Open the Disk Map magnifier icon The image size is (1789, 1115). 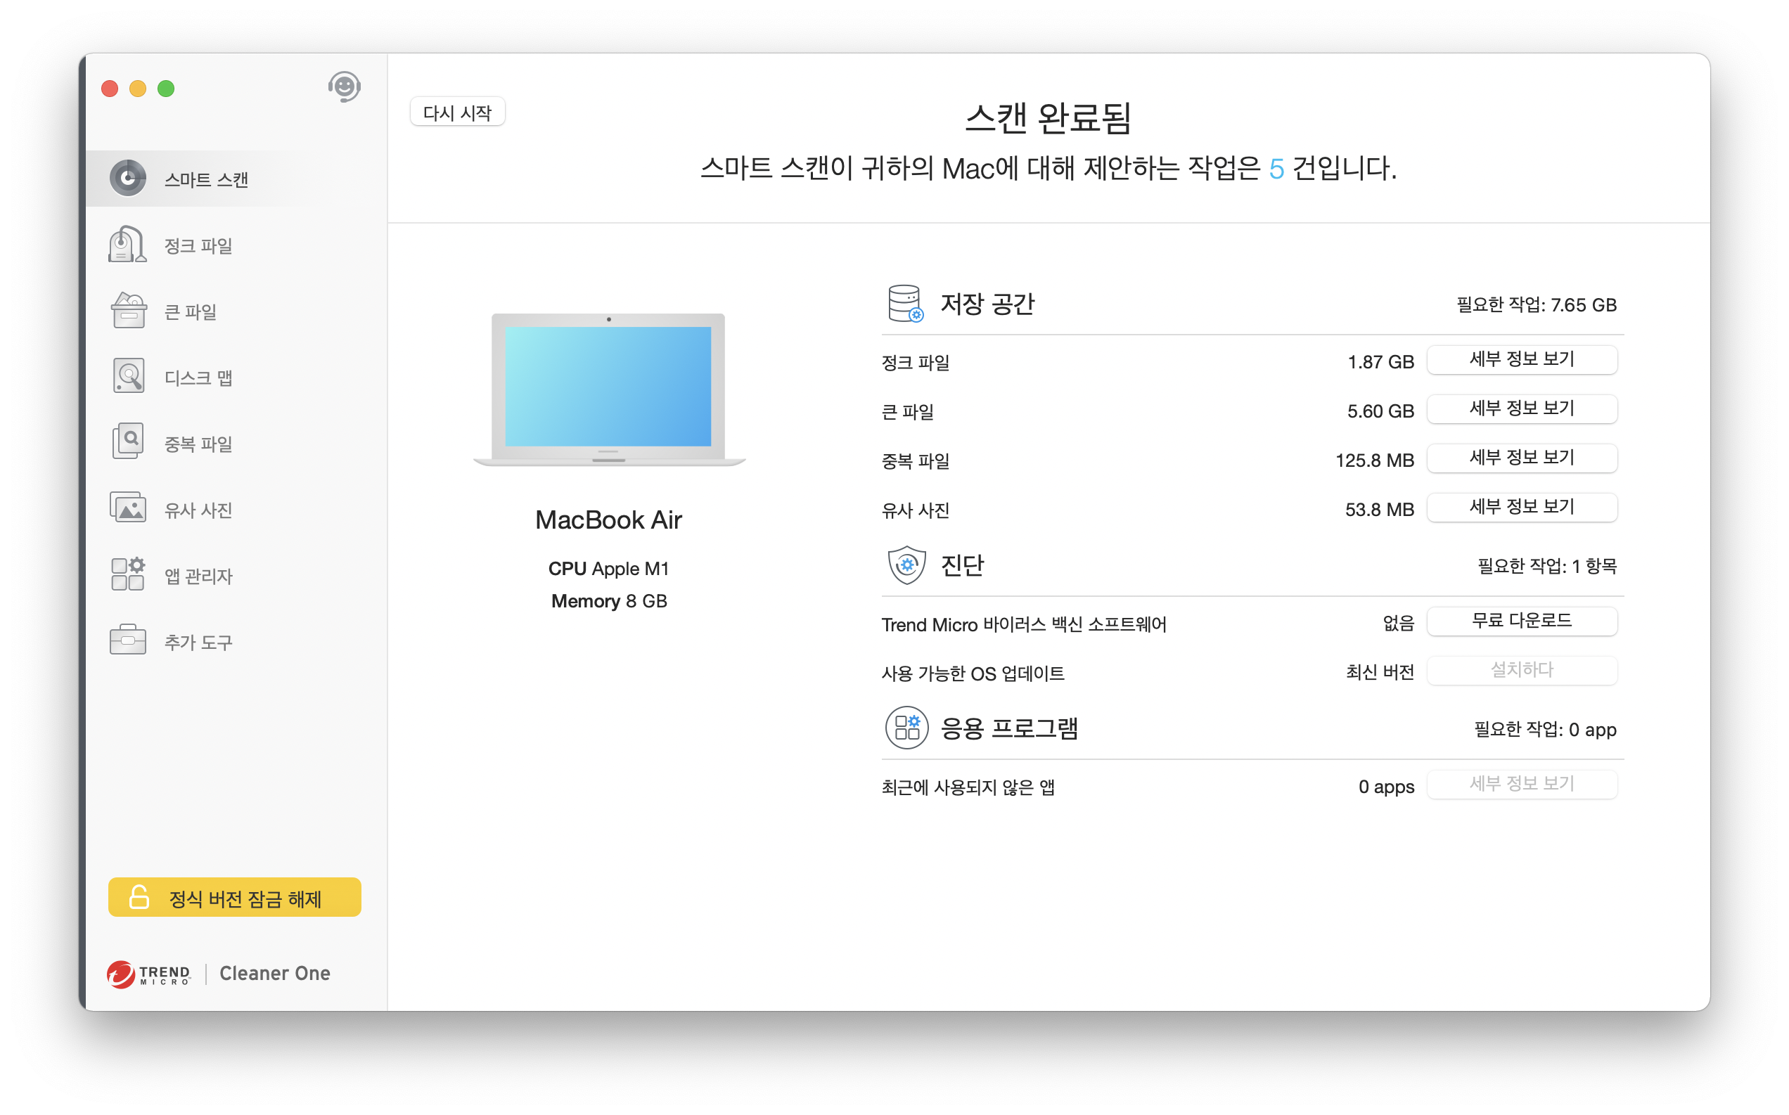point(128,376)
